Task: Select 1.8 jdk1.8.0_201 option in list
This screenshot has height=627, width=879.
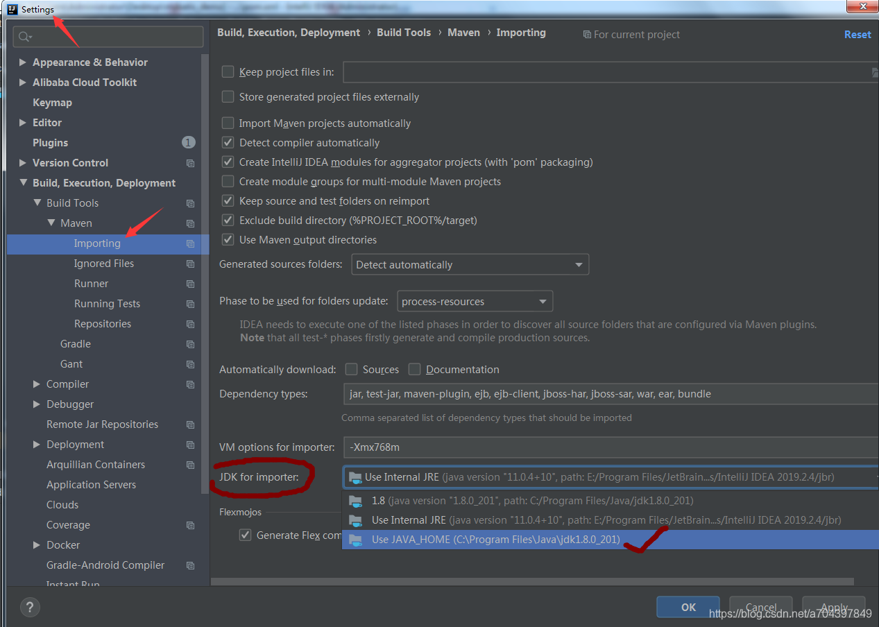Action: pos(611,501)
